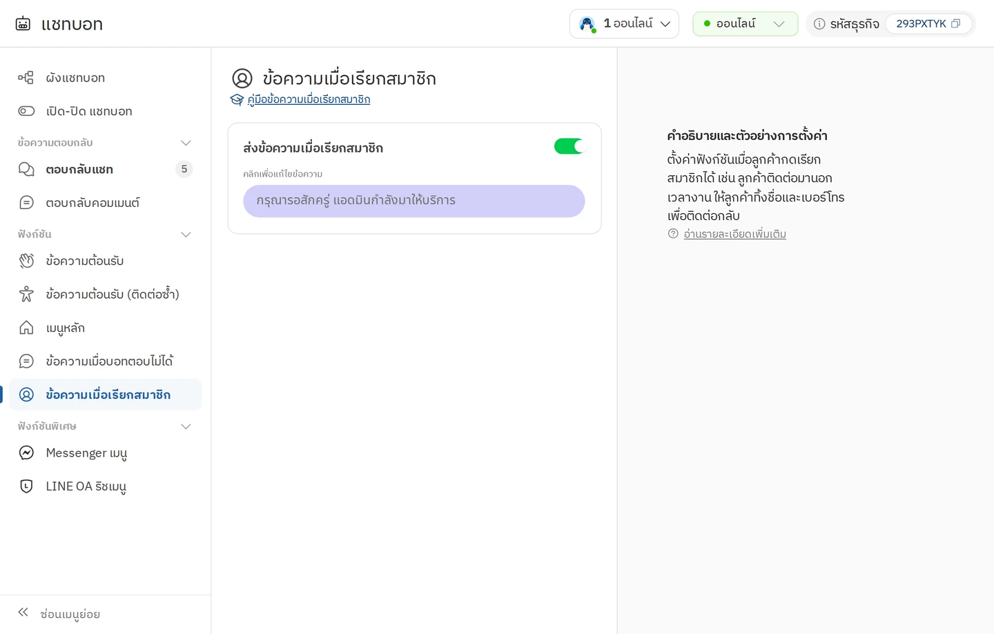
Task: Open the 1 ออนไลน์ members dropdown
Action: (x=624, y=24)
